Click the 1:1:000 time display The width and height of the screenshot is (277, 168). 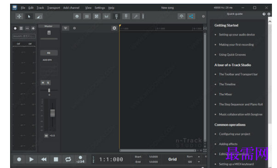[x=111, y=160]
